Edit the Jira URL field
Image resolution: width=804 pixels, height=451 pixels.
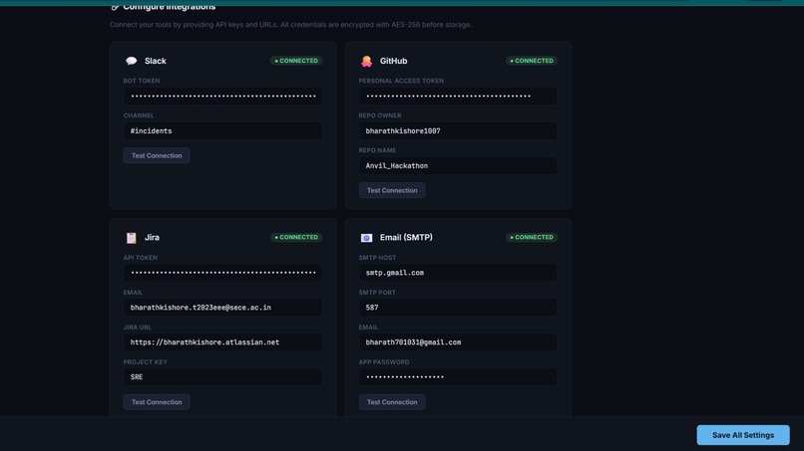click(222, 341)
